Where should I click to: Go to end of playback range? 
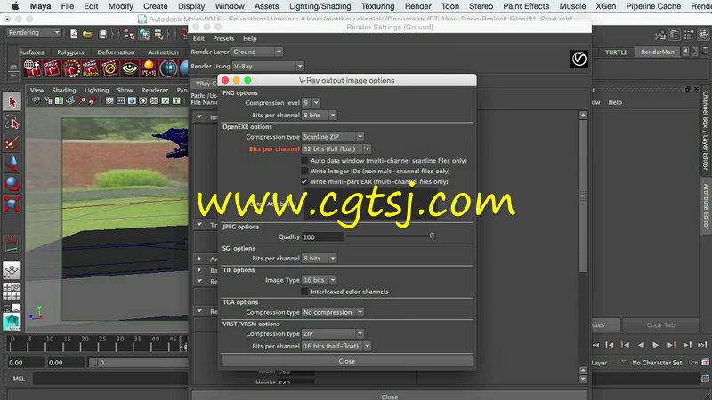click(x=702, y=345)
